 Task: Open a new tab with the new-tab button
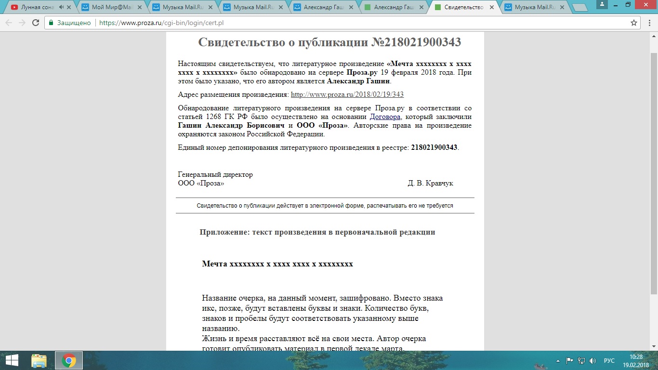tap(579, 8)
